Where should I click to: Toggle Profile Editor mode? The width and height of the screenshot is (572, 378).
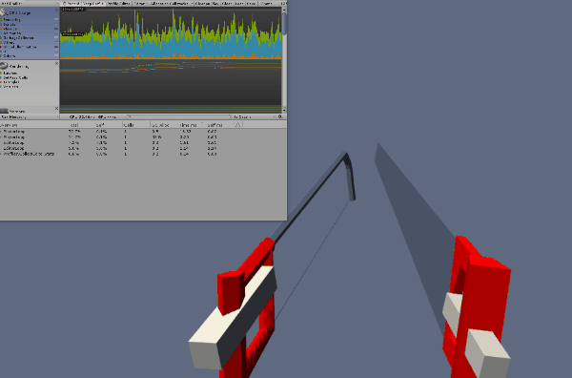pos(118,3)
